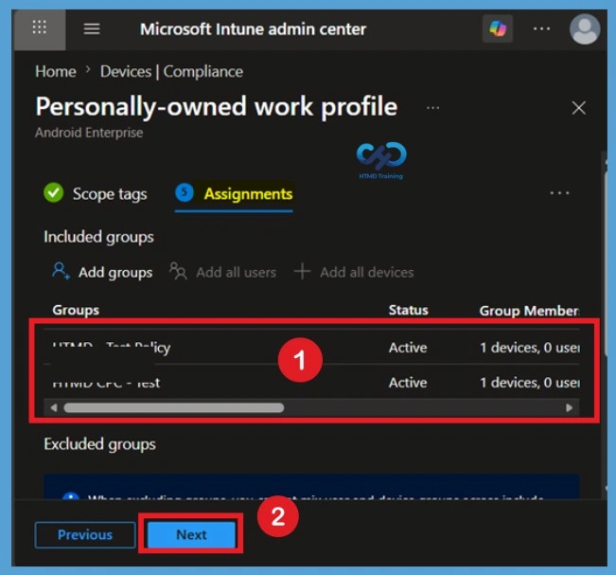Viewport: 616px width, 575px height.
Task: Click Add all devices option
Action: 354,272
